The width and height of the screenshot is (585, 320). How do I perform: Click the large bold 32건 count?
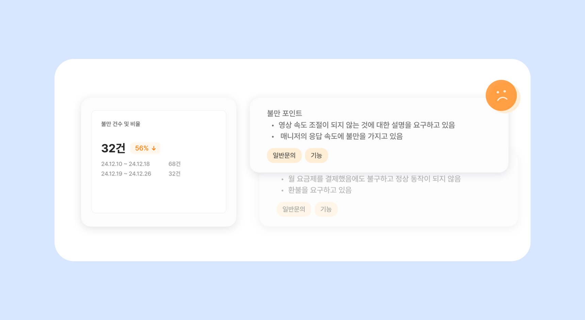coord(113,148)
